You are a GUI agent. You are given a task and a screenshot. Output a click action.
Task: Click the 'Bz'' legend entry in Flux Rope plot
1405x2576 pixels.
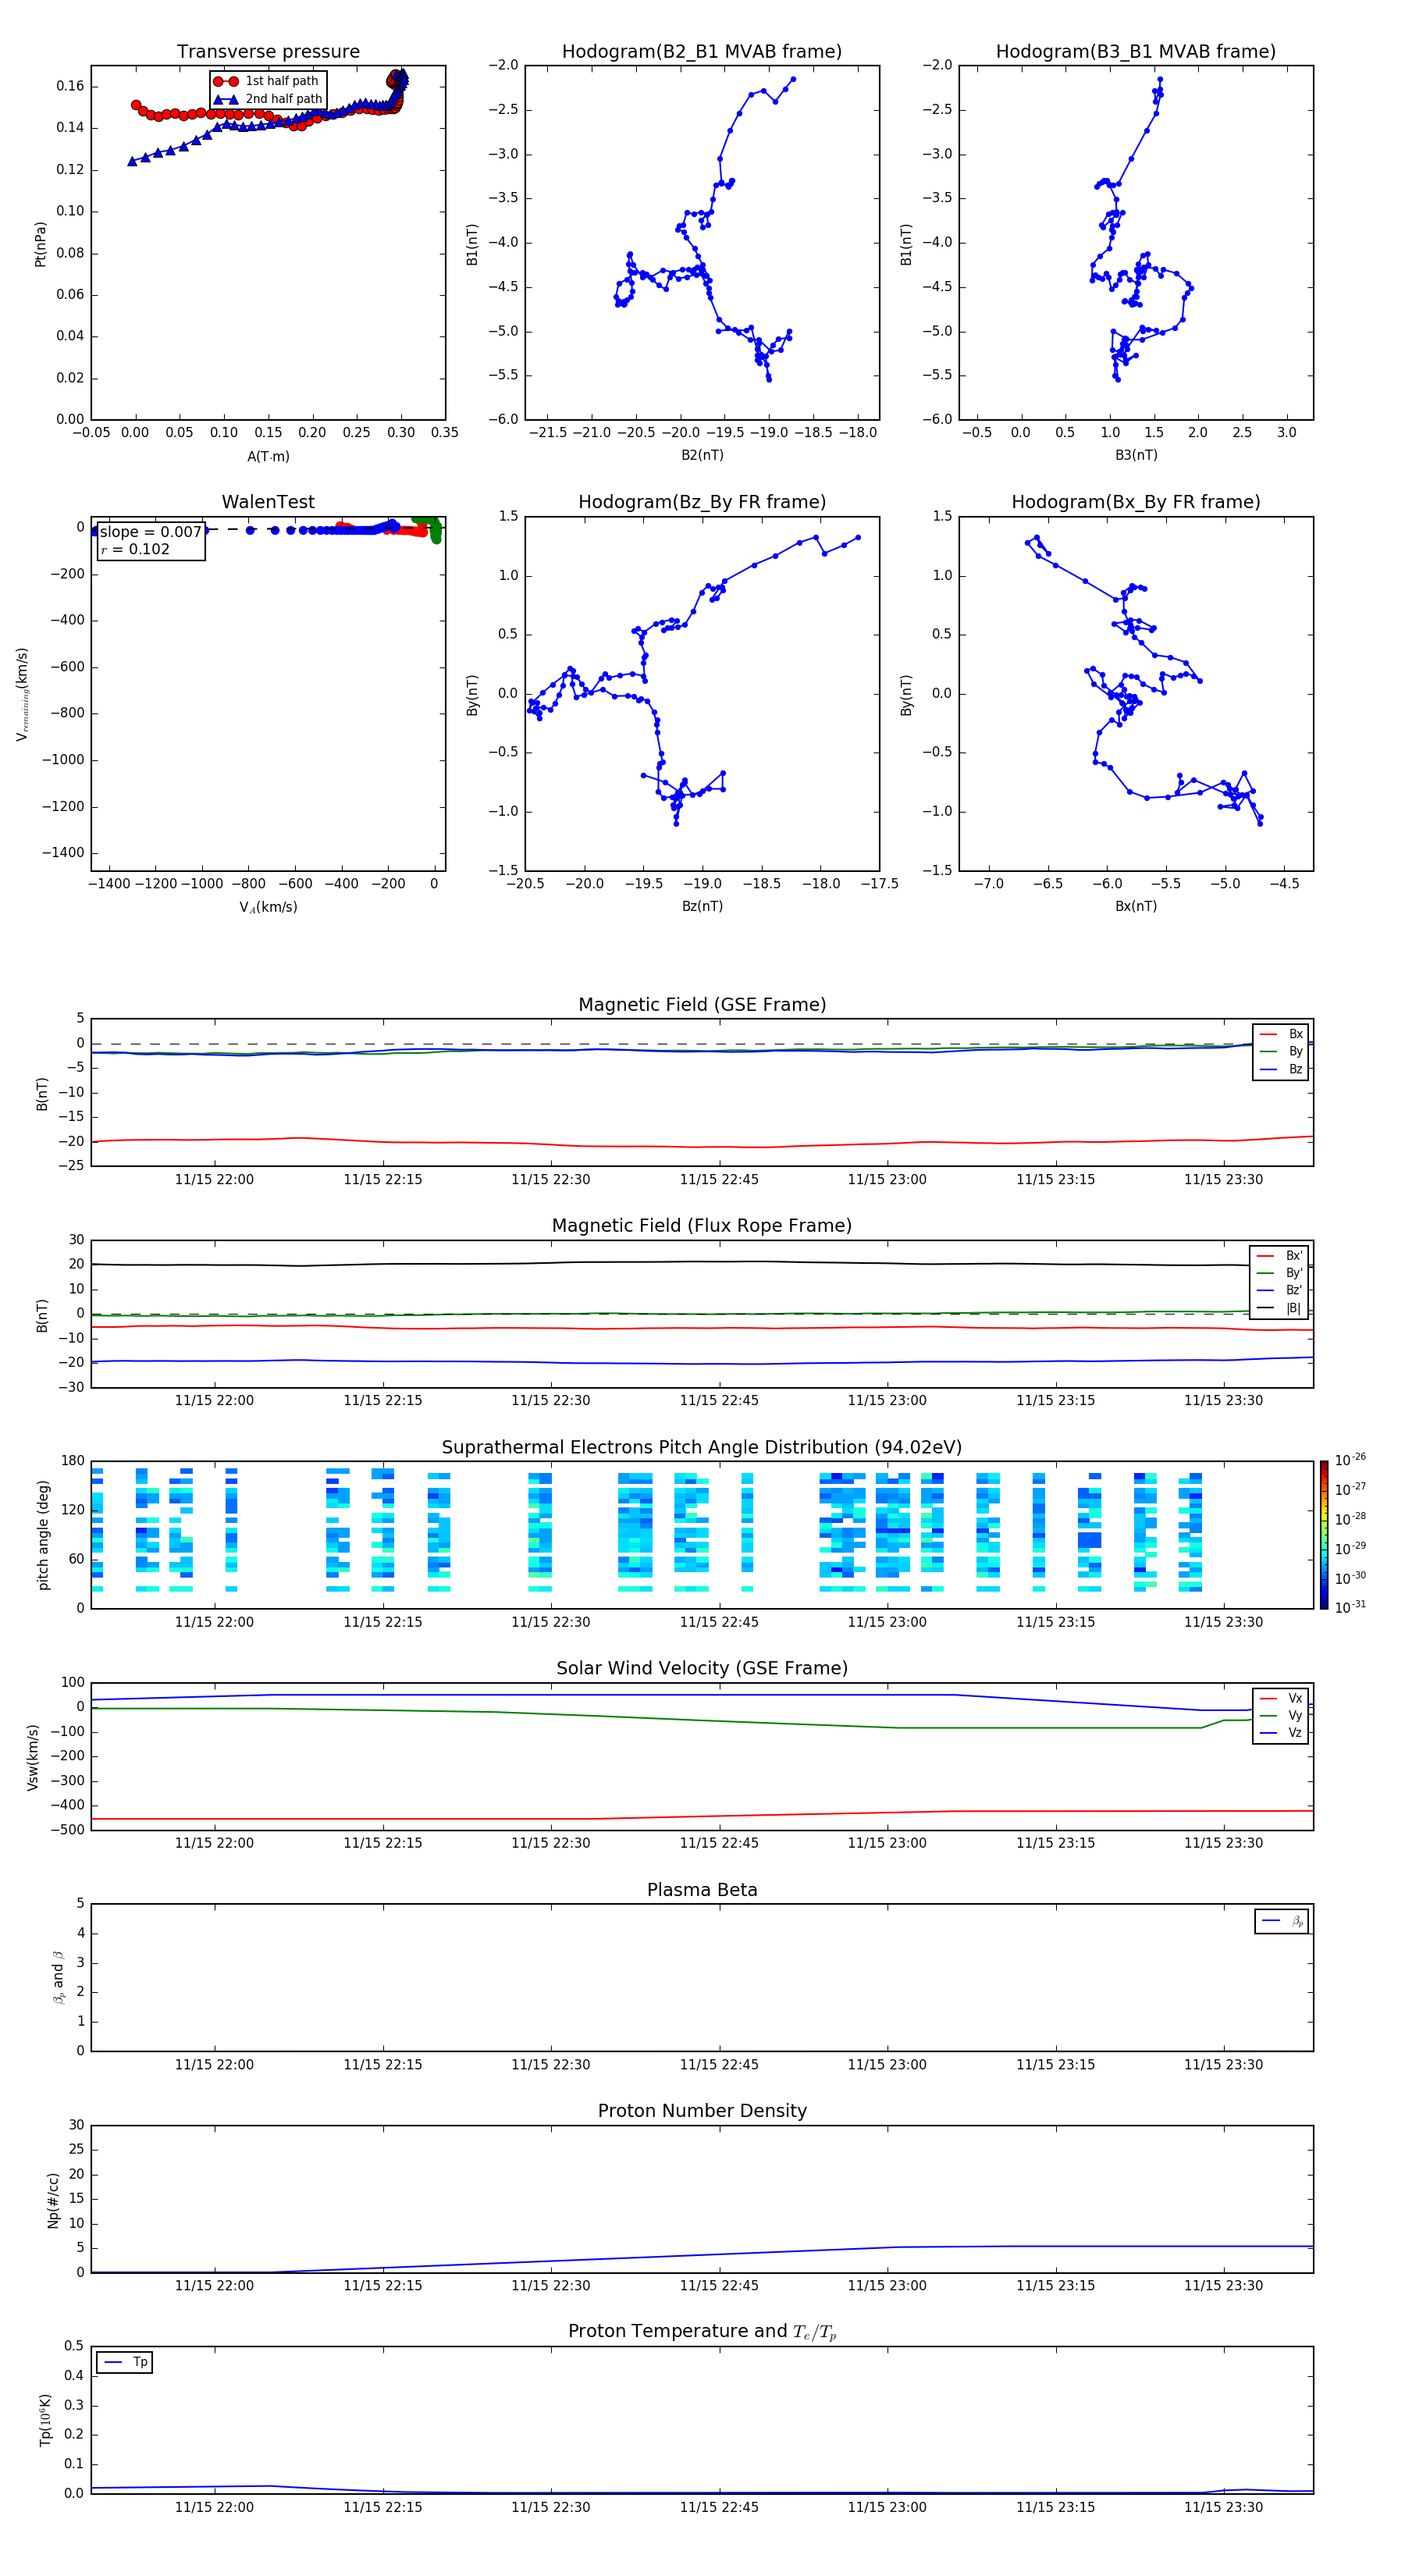coord(1279,1290)
